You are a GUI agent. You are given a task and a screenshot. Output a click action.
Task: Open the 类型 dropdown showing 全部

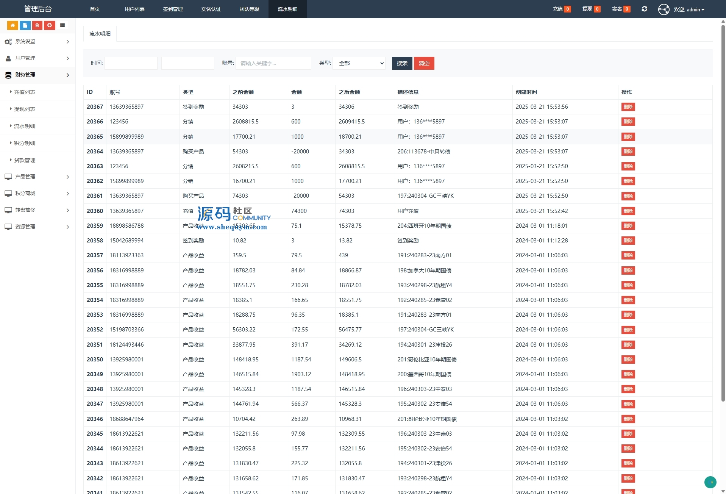(359, 63)
